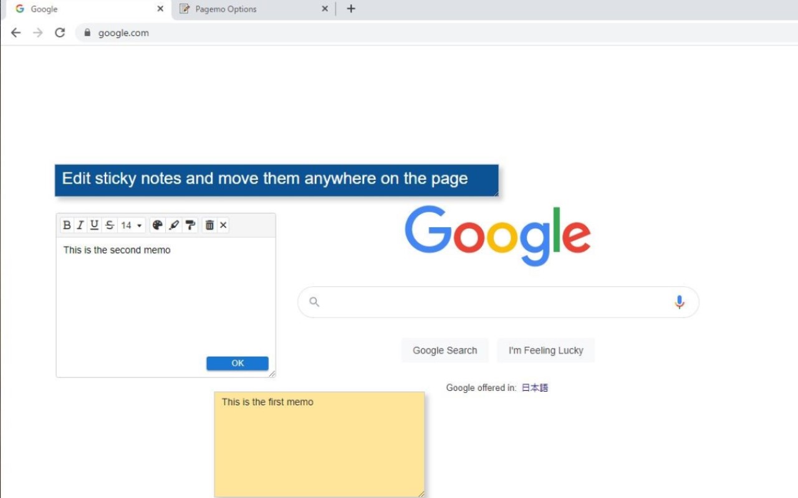Focus the Google search box

pyautogui.click(x=498, y=302)
